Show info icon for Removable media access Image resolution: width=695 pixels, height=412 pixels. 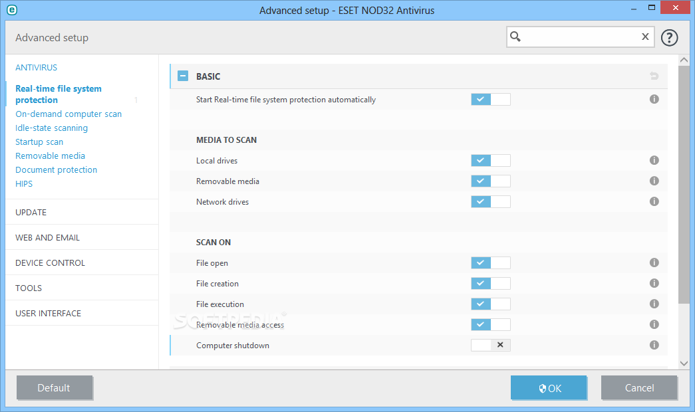tap(654, 324)
